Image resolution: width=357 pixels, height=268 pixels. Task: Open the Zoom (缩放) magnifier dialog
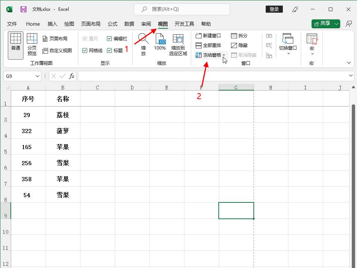(143, 45)
